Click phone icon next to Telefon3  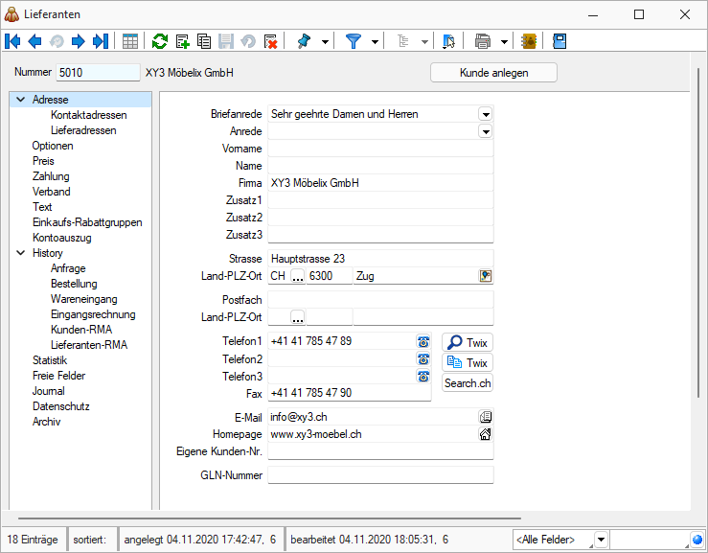pyautogui.click(x=423, y=376)
